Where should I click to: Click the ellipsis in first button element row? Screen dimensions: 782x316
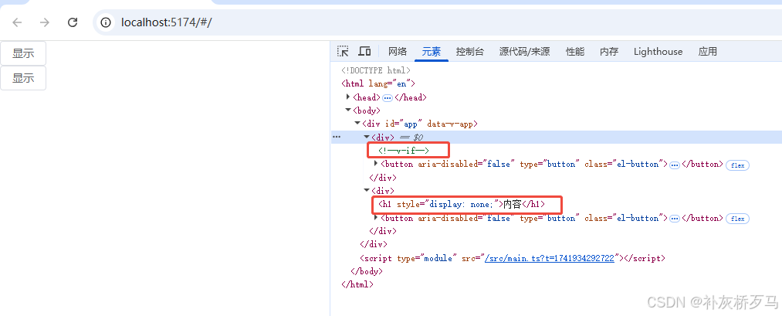pyautogui.click(x=674, y=165)
